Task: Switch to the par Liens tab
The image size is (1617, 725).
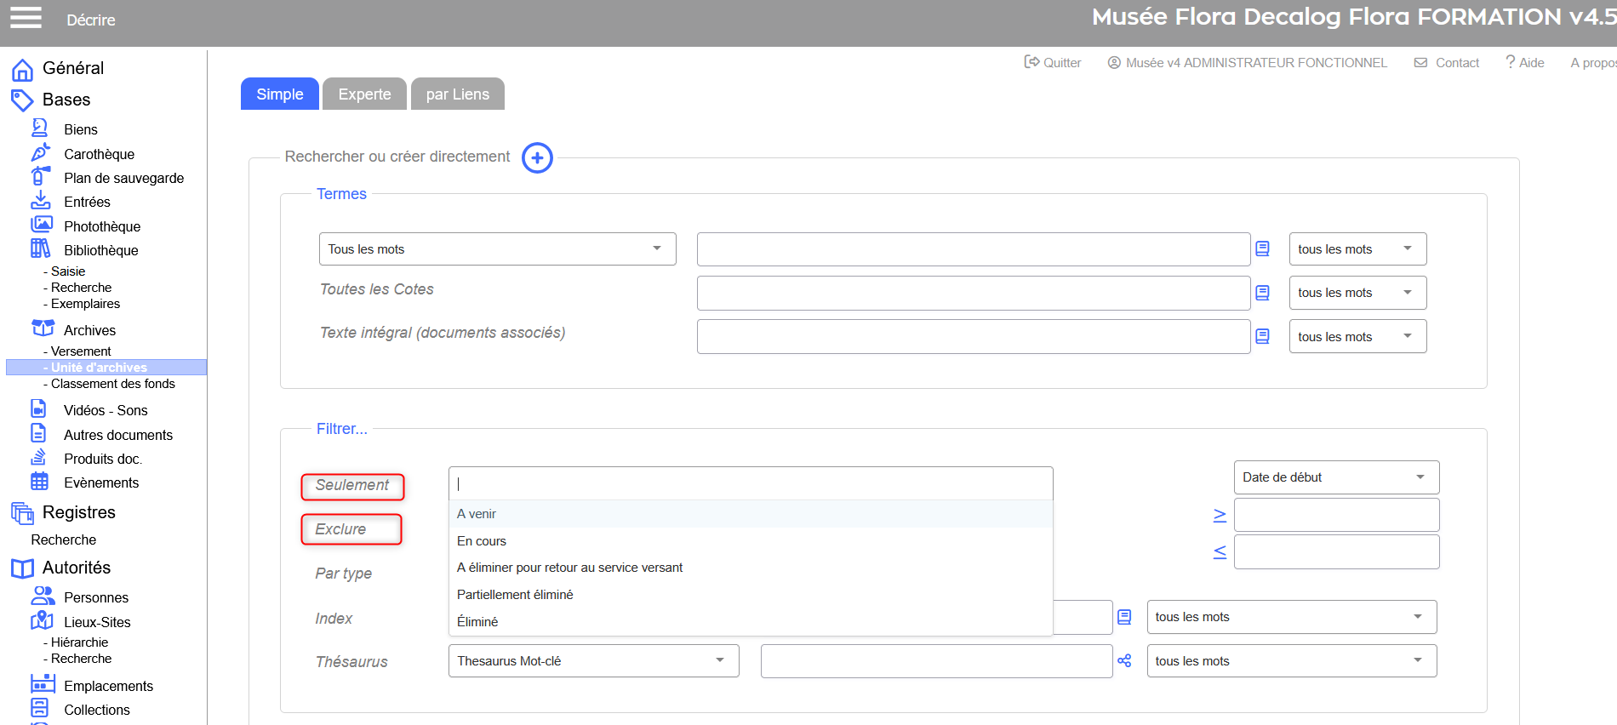Action: [457, 94]
